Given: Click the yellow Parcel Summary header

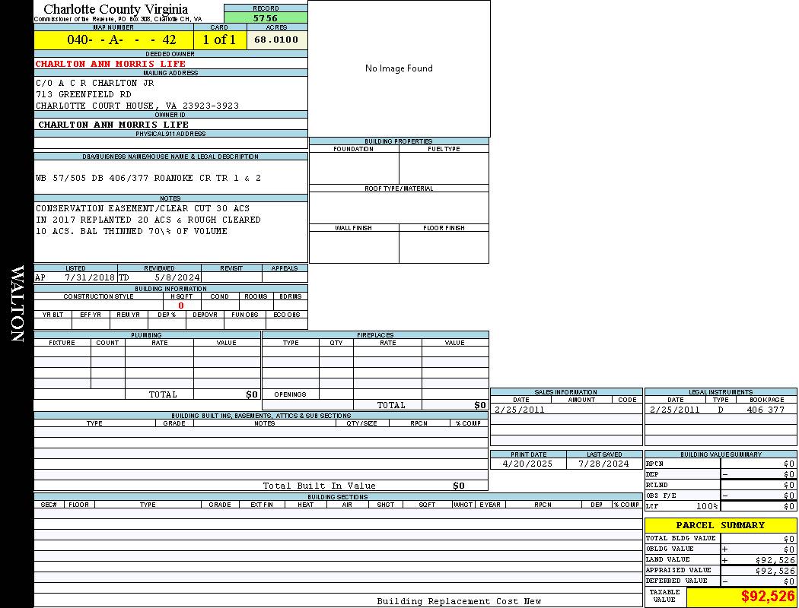Looking at the screenshot, I should coord(720,525).
